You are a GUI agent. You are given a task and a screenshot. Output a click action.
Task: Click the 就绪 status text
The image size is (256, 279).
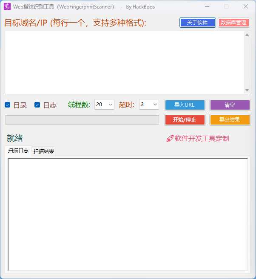click(x=15, y=138)
